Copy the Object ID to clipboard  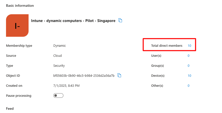(120, 75)
